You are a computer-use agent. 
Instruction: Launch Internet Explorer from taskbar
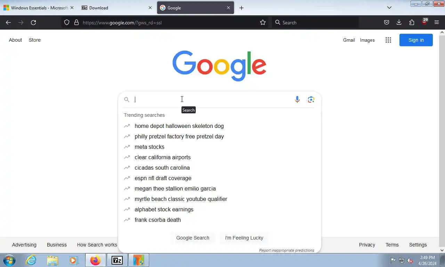31,260
